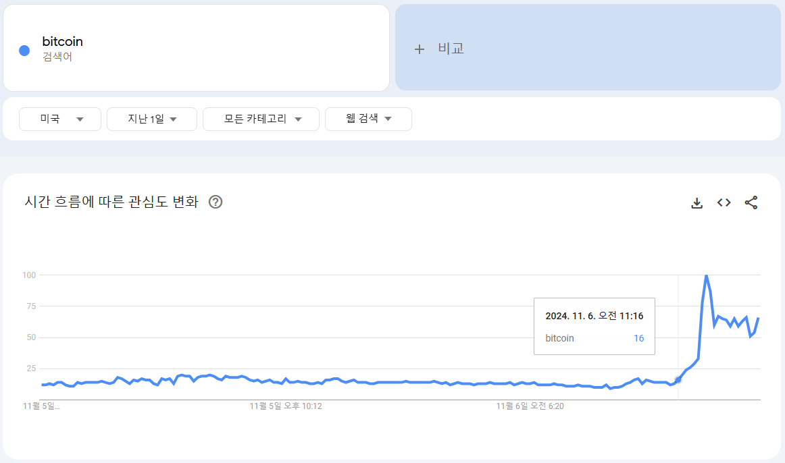Click the 시간 흐름에 따른 관심도 변화 heading
This screenshot has width=785, height=463.
pyautogui.click(x=111, y=202)
